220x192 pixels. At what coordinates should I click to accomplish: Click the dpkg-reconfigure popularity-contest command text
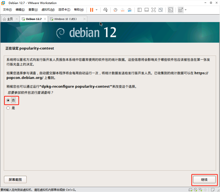click(76, 86)
